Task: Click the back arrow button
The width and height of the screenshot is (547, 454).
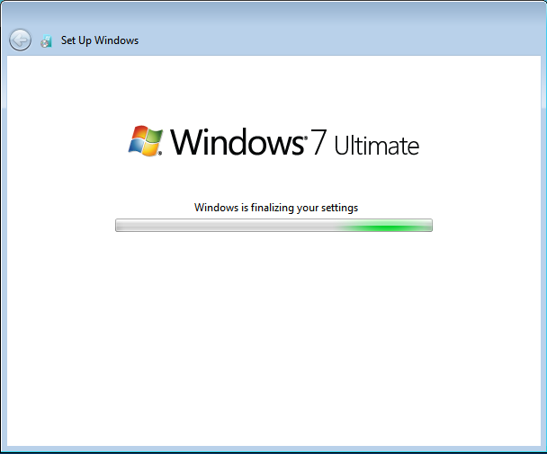Action: (x=20, y=40)
